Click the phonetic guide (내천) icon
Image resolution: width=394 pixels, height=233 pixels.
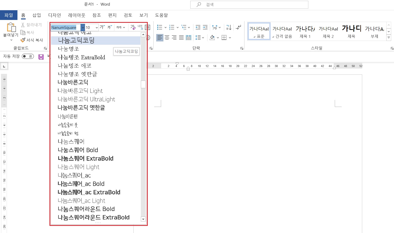click(x=140, y=27)
